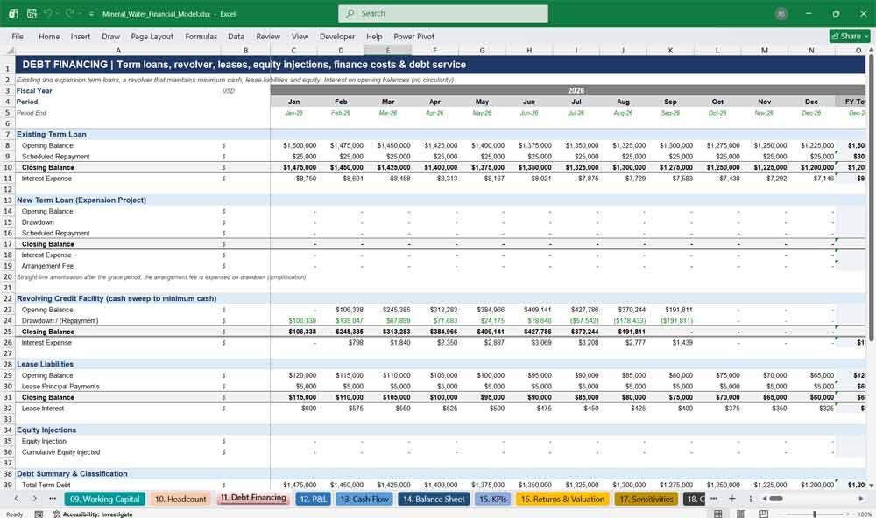Click the Redo arrow icon
Viewport: 876px width, 518px height.
(x=70, y=13)
